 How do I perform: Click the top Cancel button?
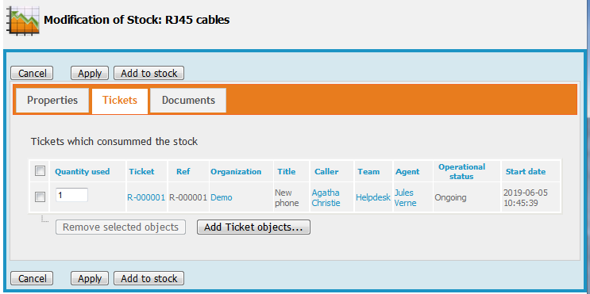coord(32,73)
